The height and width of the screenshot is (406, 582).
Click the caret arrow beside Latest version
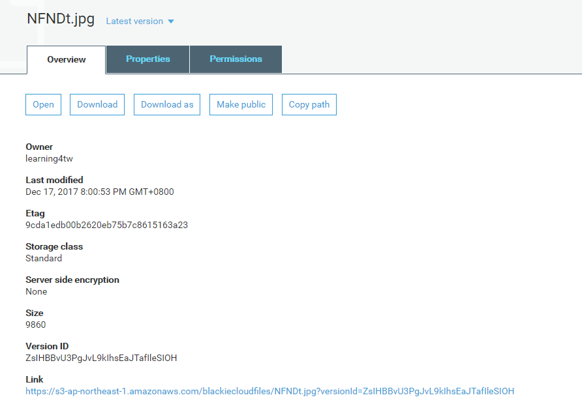pos(171,22)
